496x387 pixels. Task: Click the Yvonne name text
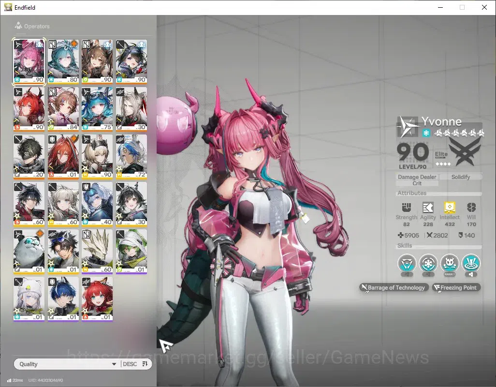pyautogui.click(x=441, y=121)
